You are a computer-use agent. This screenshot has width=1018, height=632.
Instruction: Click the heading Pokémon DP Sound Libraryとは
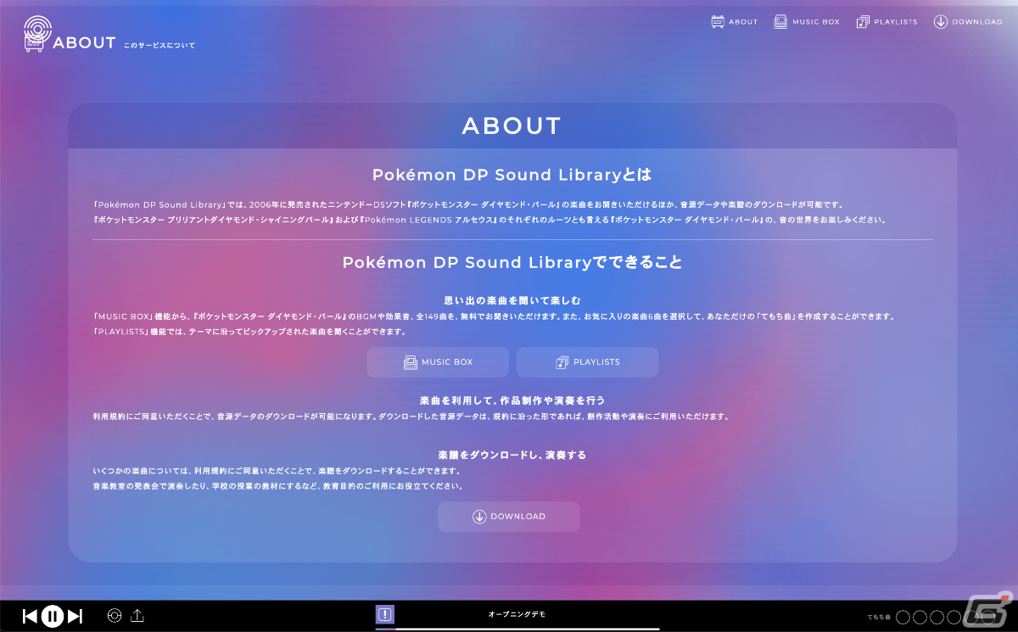tap(512, 176)
